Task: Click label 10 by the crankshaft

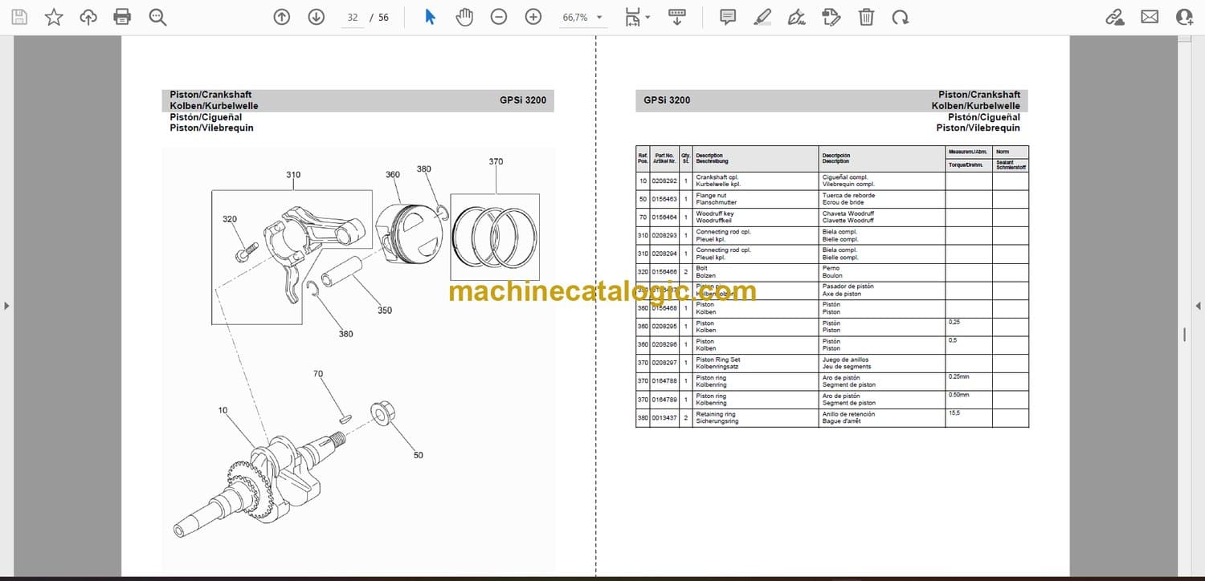Action: pyautogui.click(x=223, y=410)
